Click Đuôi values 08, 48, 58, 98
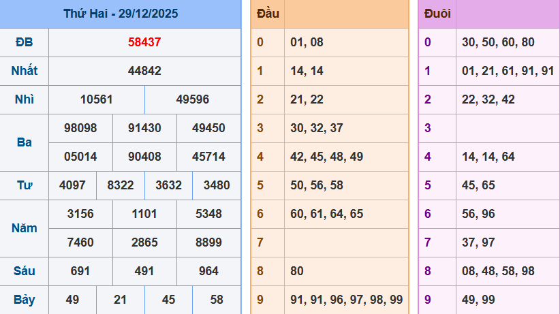 click(x=498, y=271)
